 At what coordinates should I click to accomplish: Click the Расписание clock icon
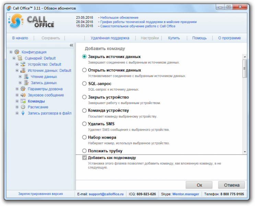click(23, 107)
